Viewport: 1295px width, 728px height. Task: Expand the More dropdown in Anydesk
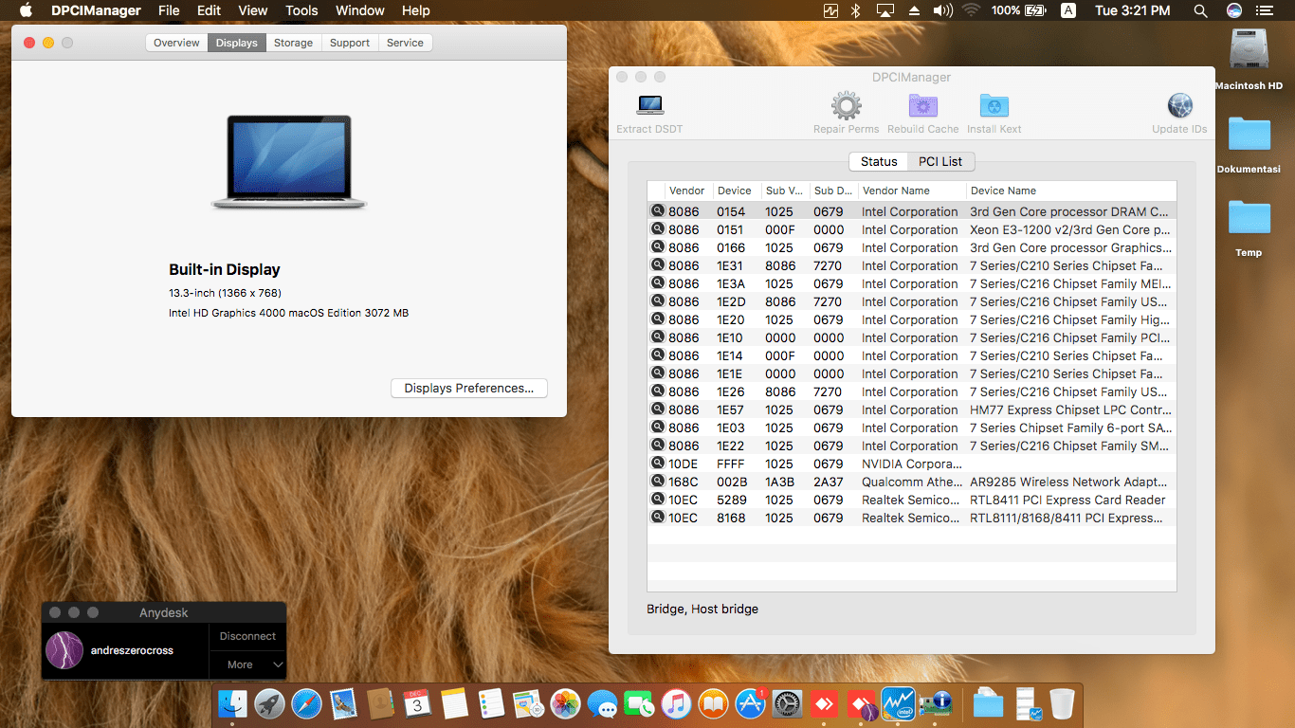(247, 664)
